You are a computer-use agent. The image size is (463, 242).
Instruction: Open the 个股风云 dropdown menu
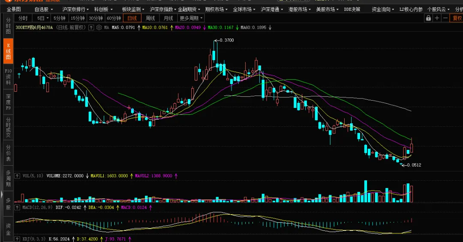(x=439, y=9)
